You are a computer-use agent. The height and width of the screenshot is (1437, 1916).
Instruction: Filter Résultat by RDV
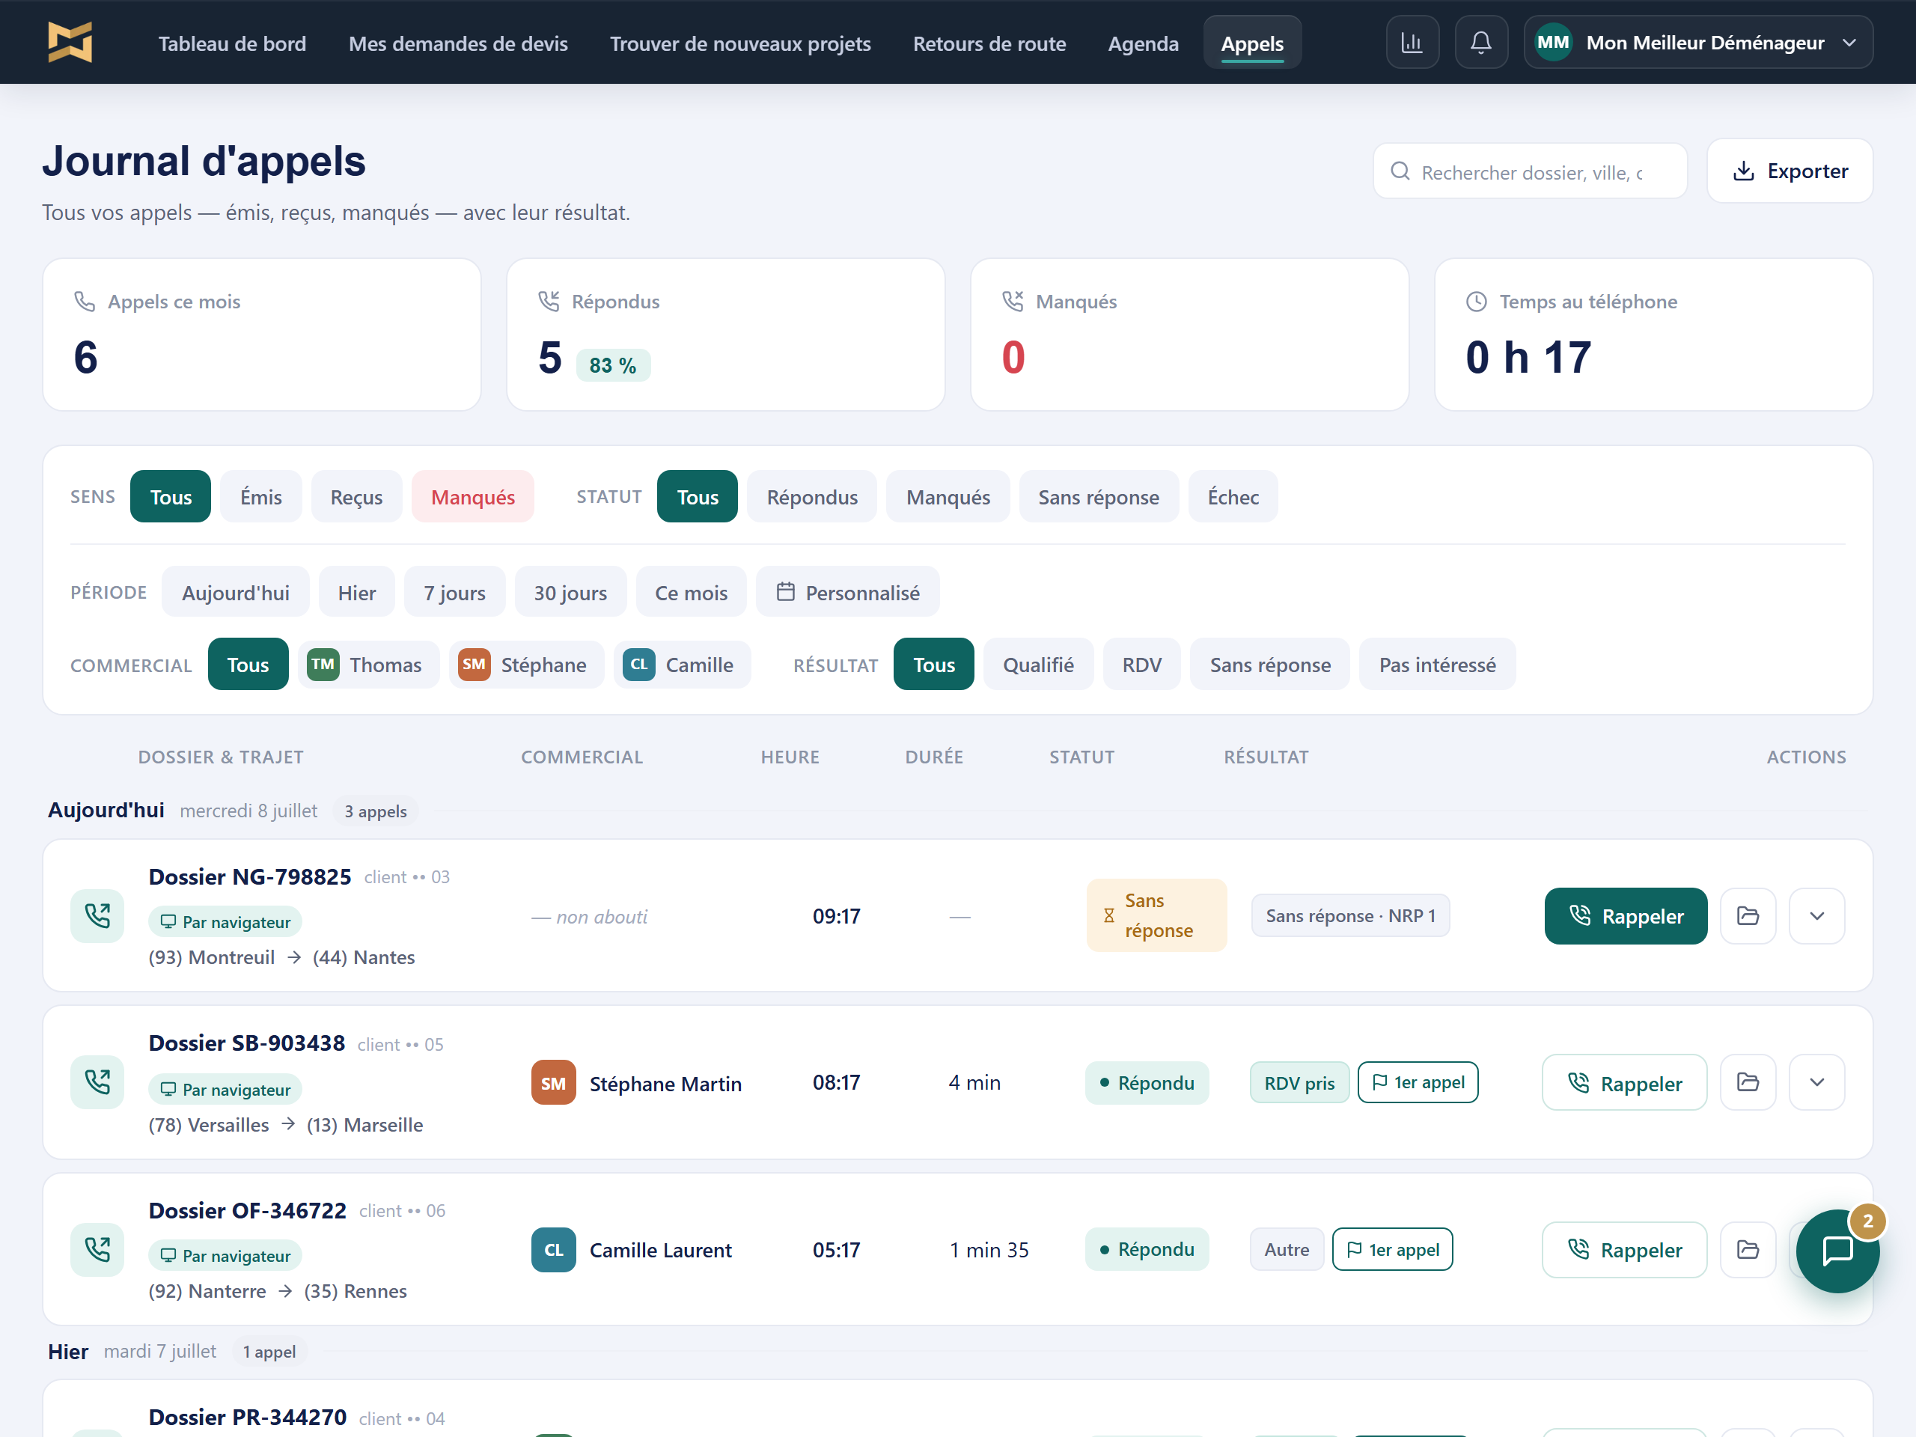point(1141,665)
